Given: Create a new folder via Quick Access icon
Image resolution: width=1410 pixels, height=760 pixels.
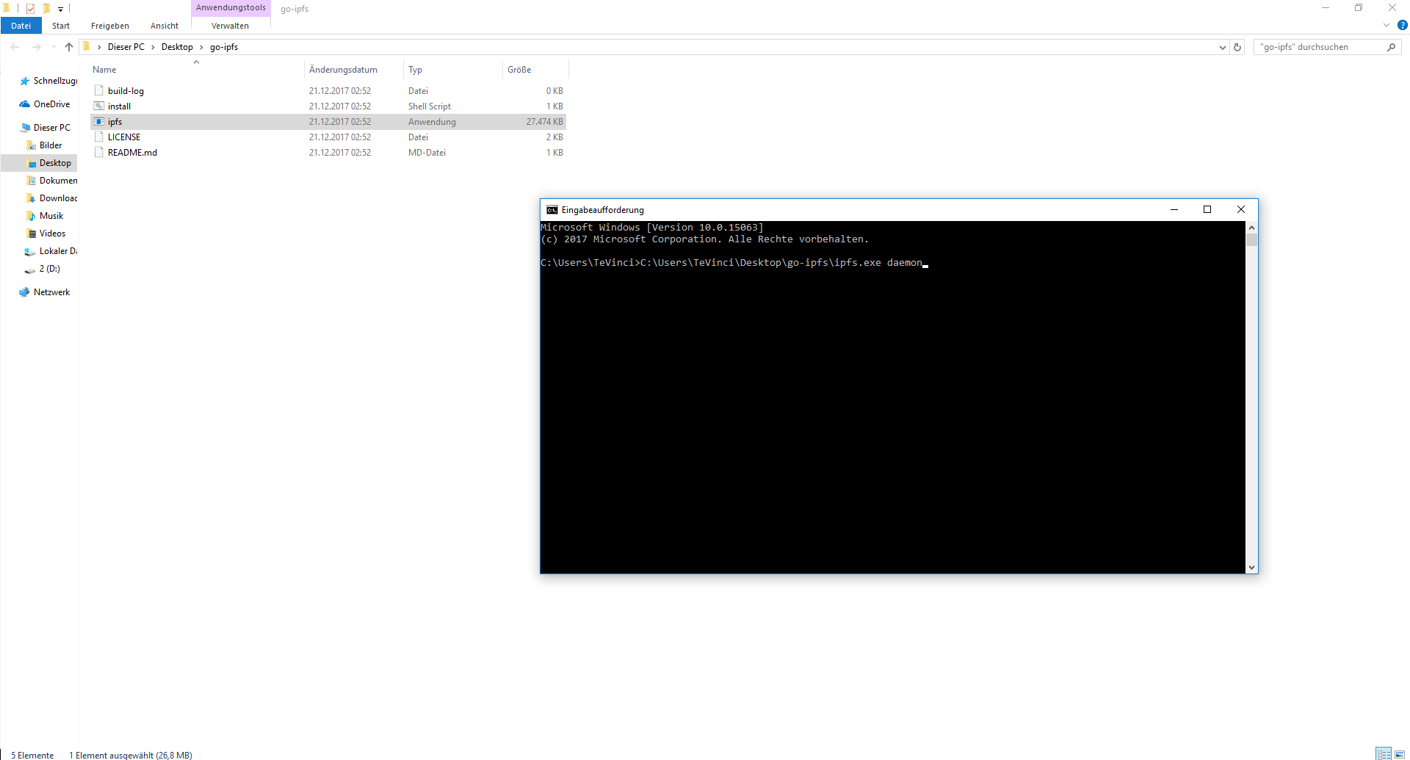Looking at the screenshot, I should click(x=46, y=8).
